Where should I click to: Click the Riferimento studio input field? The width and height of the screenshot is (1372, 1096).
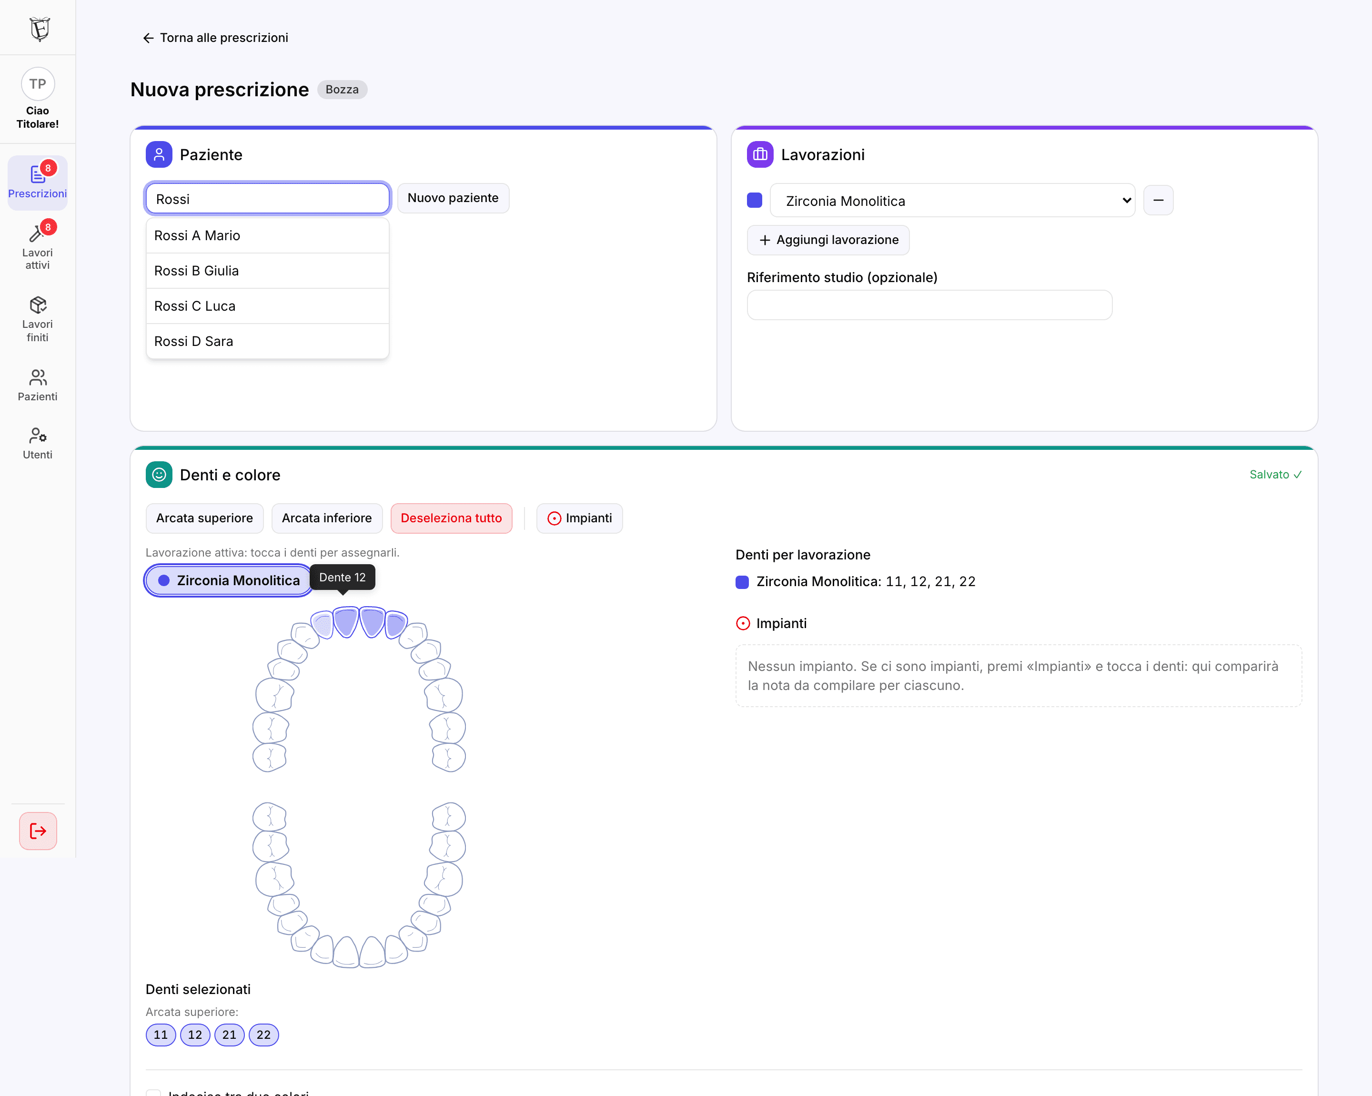point(929,305)
